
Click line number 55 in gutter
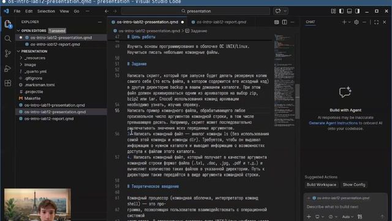coord(117,110)
